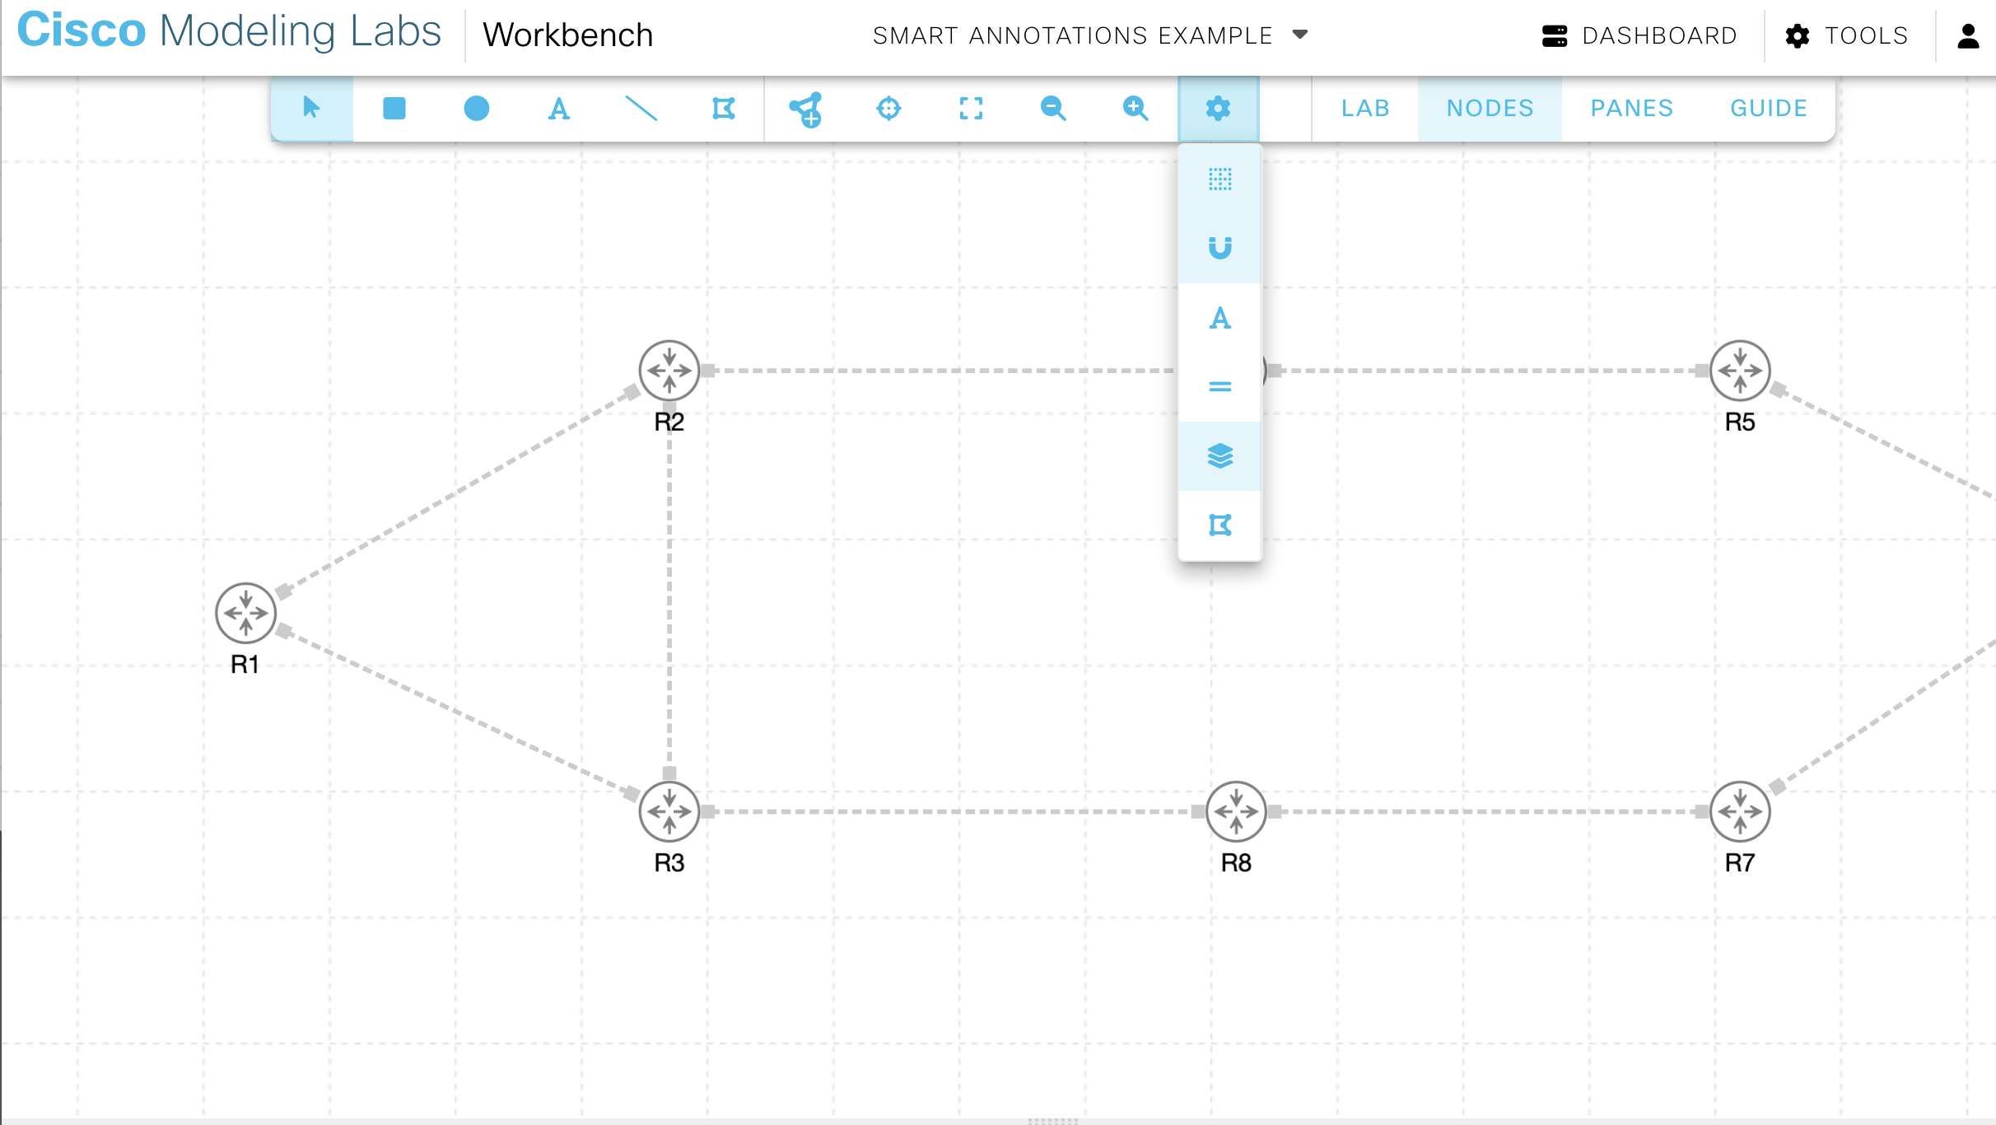
Task: Select router node R8 on the canvas
Action: coord(1237,811)
